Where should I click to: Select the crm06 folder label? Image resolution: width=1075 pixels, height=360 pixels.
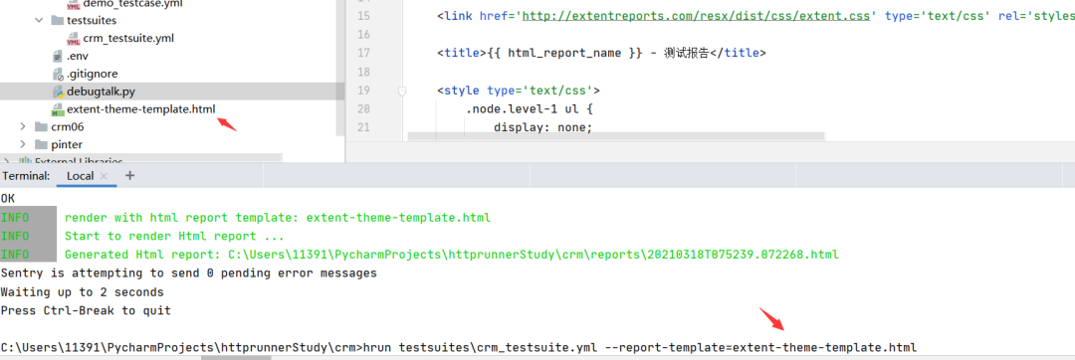tap(68, 126)
